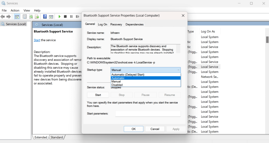Click the Stop Service square icon
The width and height of the screenshot is (269, 143).
coord(65,17)
